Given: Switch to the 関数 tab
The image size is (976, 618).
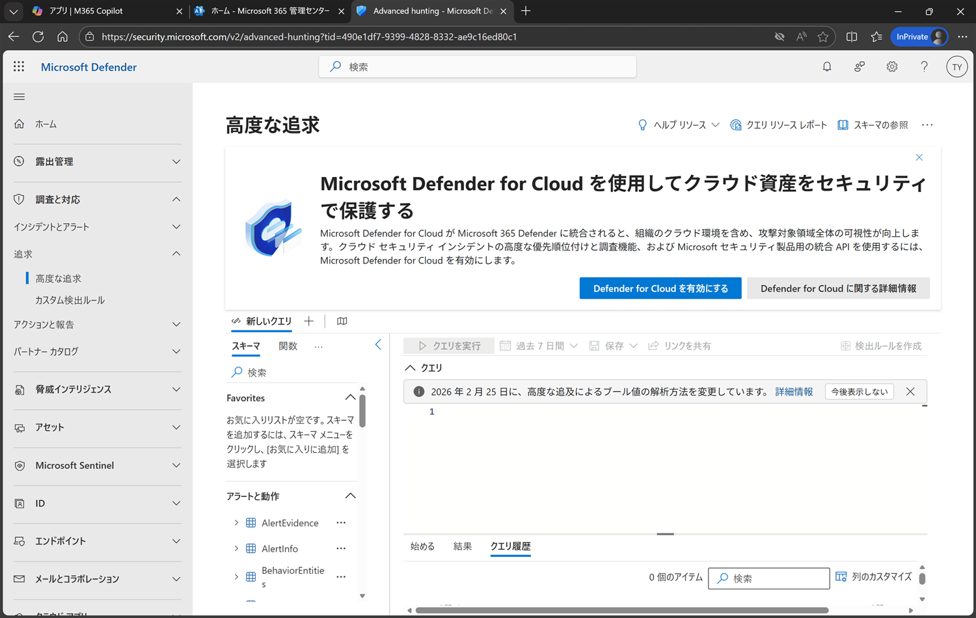Looking at the screenshot, I should [x=288, y=346].
